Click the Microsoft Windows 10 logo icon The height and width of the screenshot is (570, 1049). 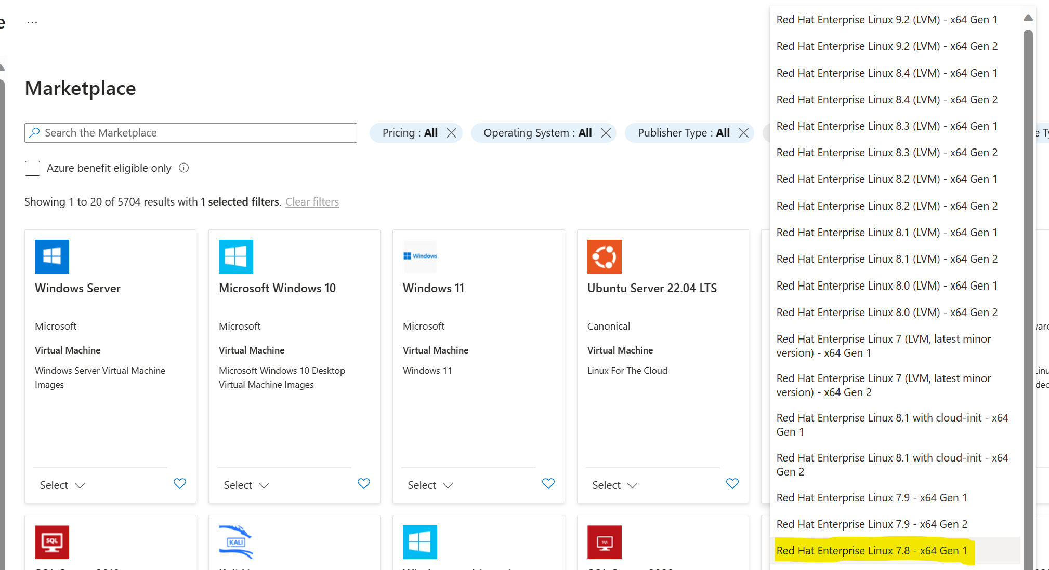click(236, 256)
